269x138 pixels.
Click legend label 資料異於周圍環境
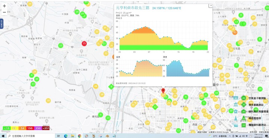259,112
